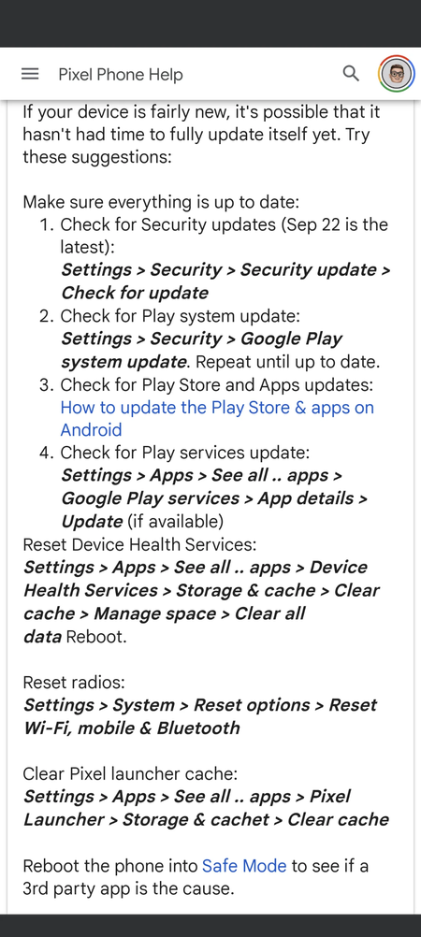The image size is (421, 937).
Task: Click the 'If your device is fairly new' paragraph
Action: coord(201,135)
